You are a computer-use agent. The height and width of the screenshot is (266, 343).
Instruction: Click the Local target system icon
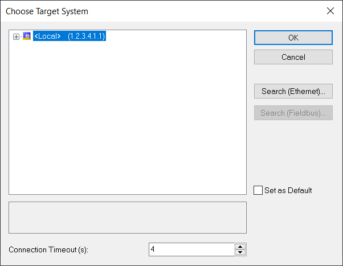[x=27, y=36]
